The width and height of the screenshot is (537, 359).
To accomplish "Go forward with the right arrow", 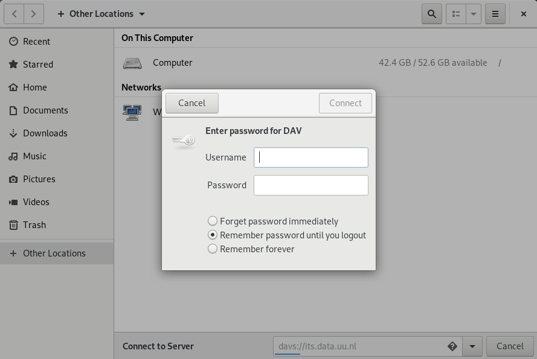I will click(33, 14).
